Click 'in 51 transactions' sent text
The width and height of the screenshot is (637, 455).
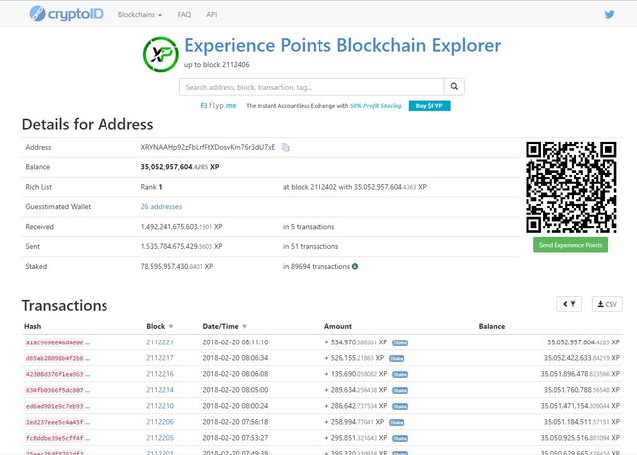pyautogui.click(x=311, y=246)
